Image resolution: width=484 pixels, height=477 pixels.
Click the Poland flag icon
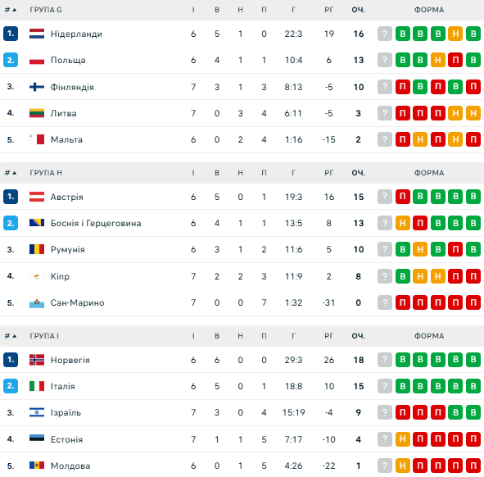tap(37, 60)
